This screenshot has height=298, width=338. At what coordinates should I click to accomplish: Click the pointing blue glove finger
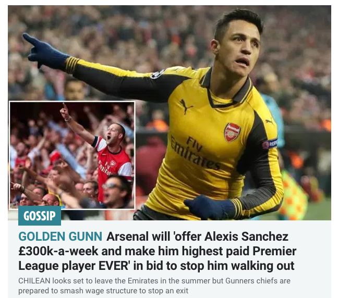pyautogui.click(x=30, y=40)
